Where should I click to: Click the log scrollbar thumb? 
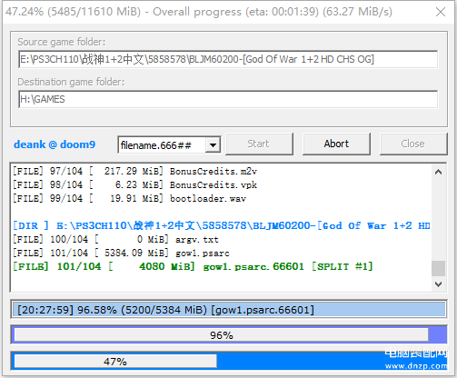[x=438, y=268]
